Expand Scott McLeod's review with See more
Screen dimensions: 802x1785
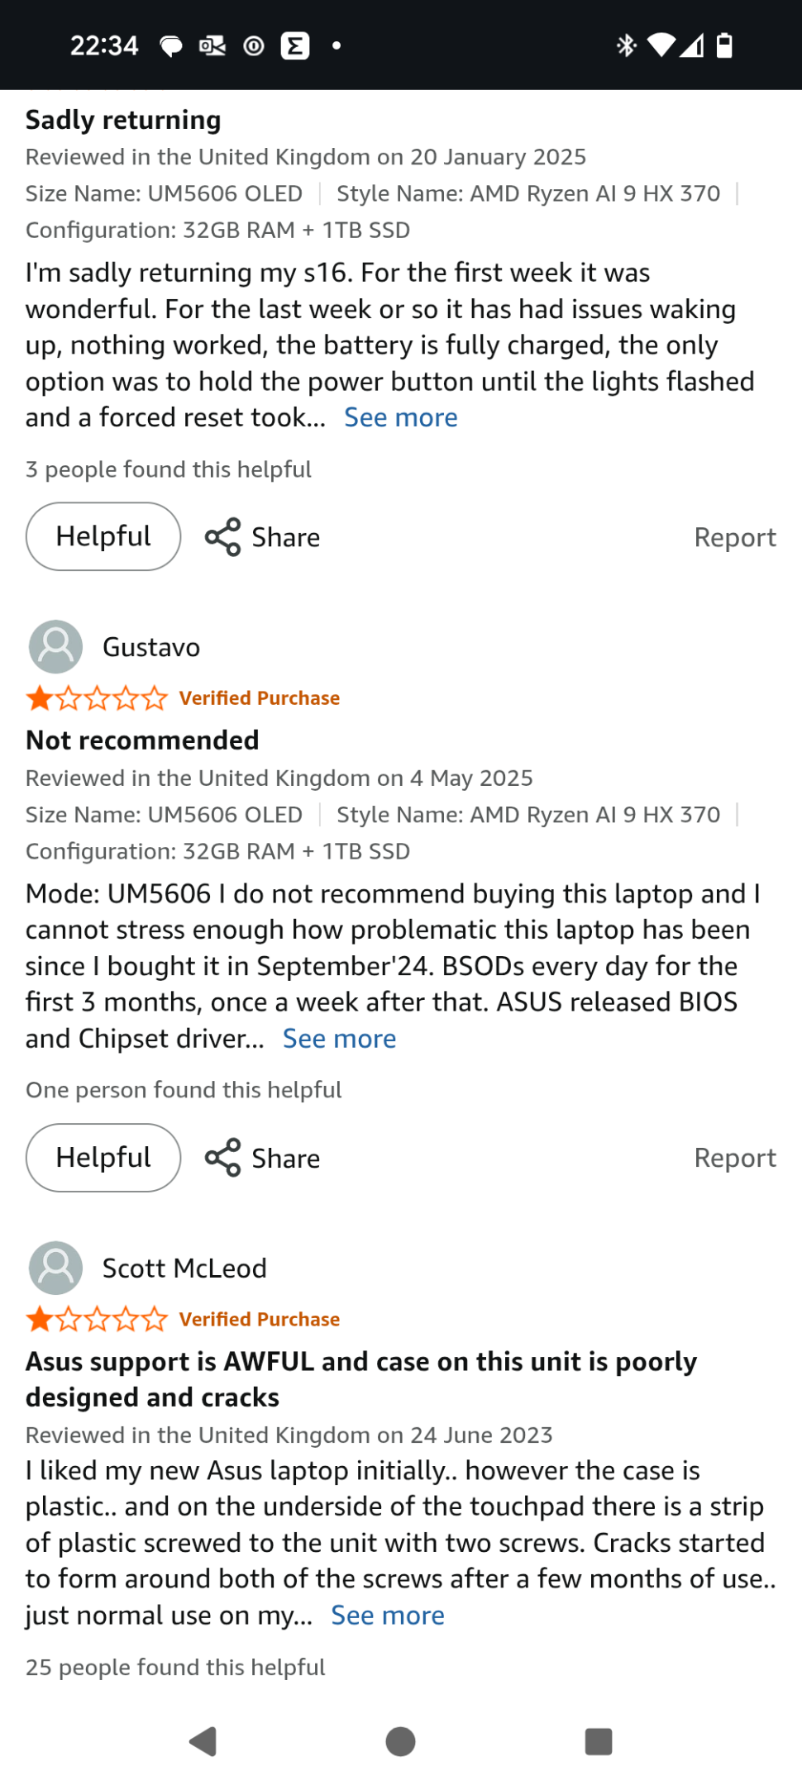tap(388, 1615)
